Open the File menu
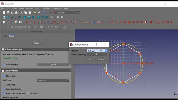Viewport: 178px width, 100px height. click(x=3, y=9)
